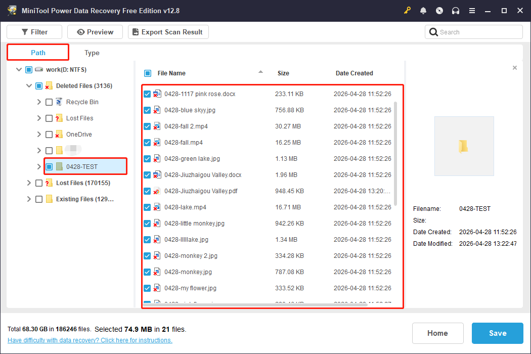Click the video icon of 0428-fall 2.mp4
This screenshot has height=354, width=531.
click(x=157, y=126)
